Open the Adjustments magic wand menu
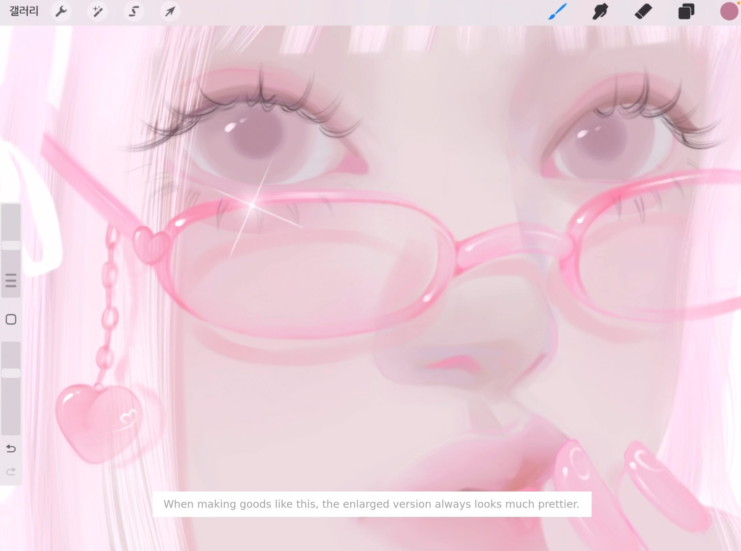Image resolution: width=741 pixels, height=551 pixels. click(x=97, y=11)
